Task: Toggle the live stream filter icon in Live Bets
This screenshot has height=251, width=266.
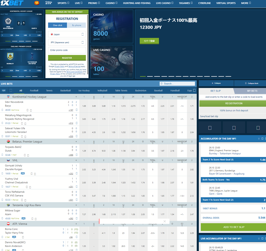Action: 4,90
